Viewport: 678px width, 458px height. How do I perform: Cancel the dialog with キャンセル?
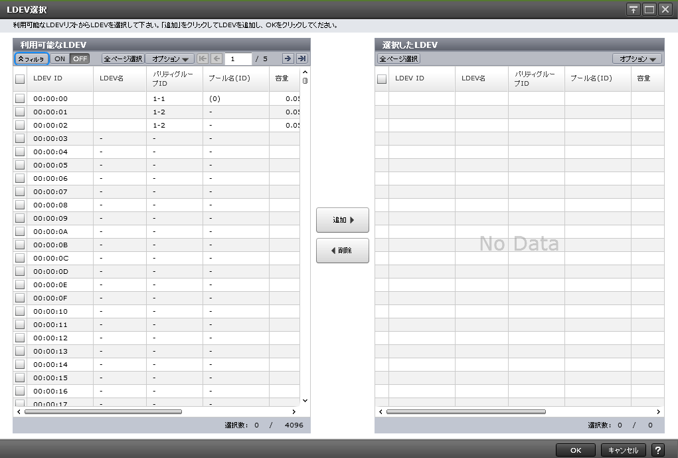623,450
